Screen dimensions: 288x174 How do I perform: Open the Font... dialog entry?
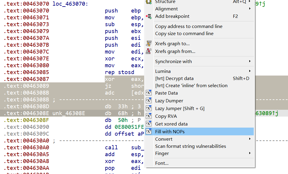tap(162, 163)
